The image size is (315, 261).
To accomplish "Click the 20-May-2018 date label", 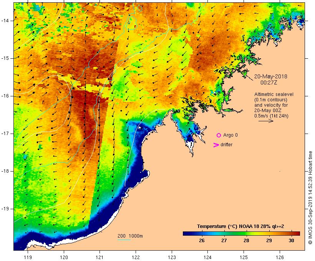I will [270, 76].
